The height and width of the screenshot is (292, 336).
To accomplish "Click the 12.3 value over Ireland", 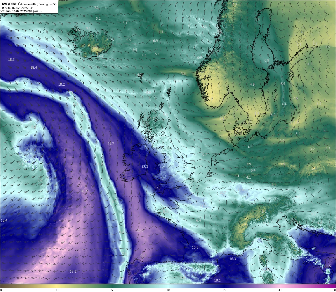I will coord(145,167).
